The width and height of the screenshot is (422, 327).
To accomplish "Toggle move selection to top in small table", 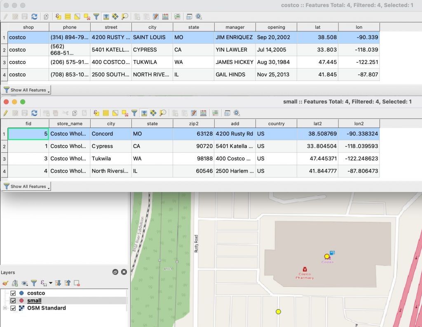I will pyautogui.click(x=144, y=113).
